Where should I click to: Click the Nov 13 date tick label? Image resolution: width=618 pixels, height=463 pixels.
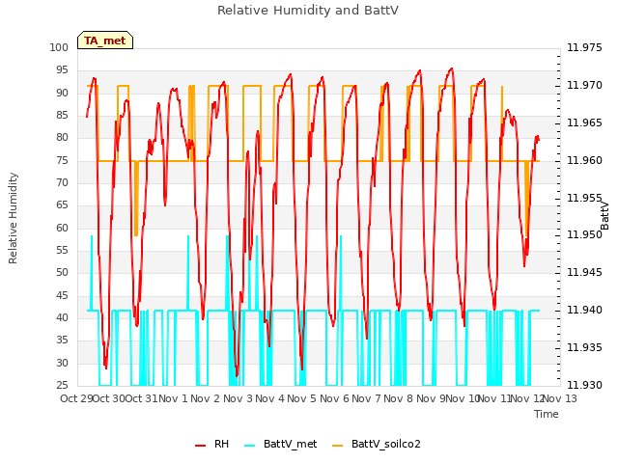[x=560, y=398]
